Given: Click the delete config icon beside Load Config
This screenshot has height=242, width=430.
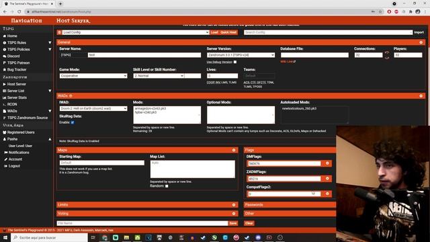Looking at the screenshot, I should (60, 32).
